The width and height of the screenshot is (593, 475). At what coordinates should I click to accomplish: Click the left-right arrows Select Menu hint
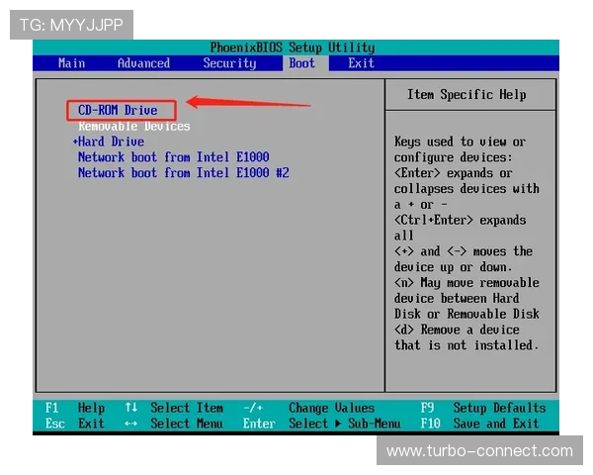coord(174,424)
